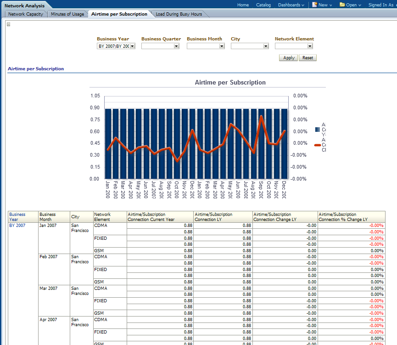
Task: Open the Load During Busy Hours tab
Action: [179, 14]
